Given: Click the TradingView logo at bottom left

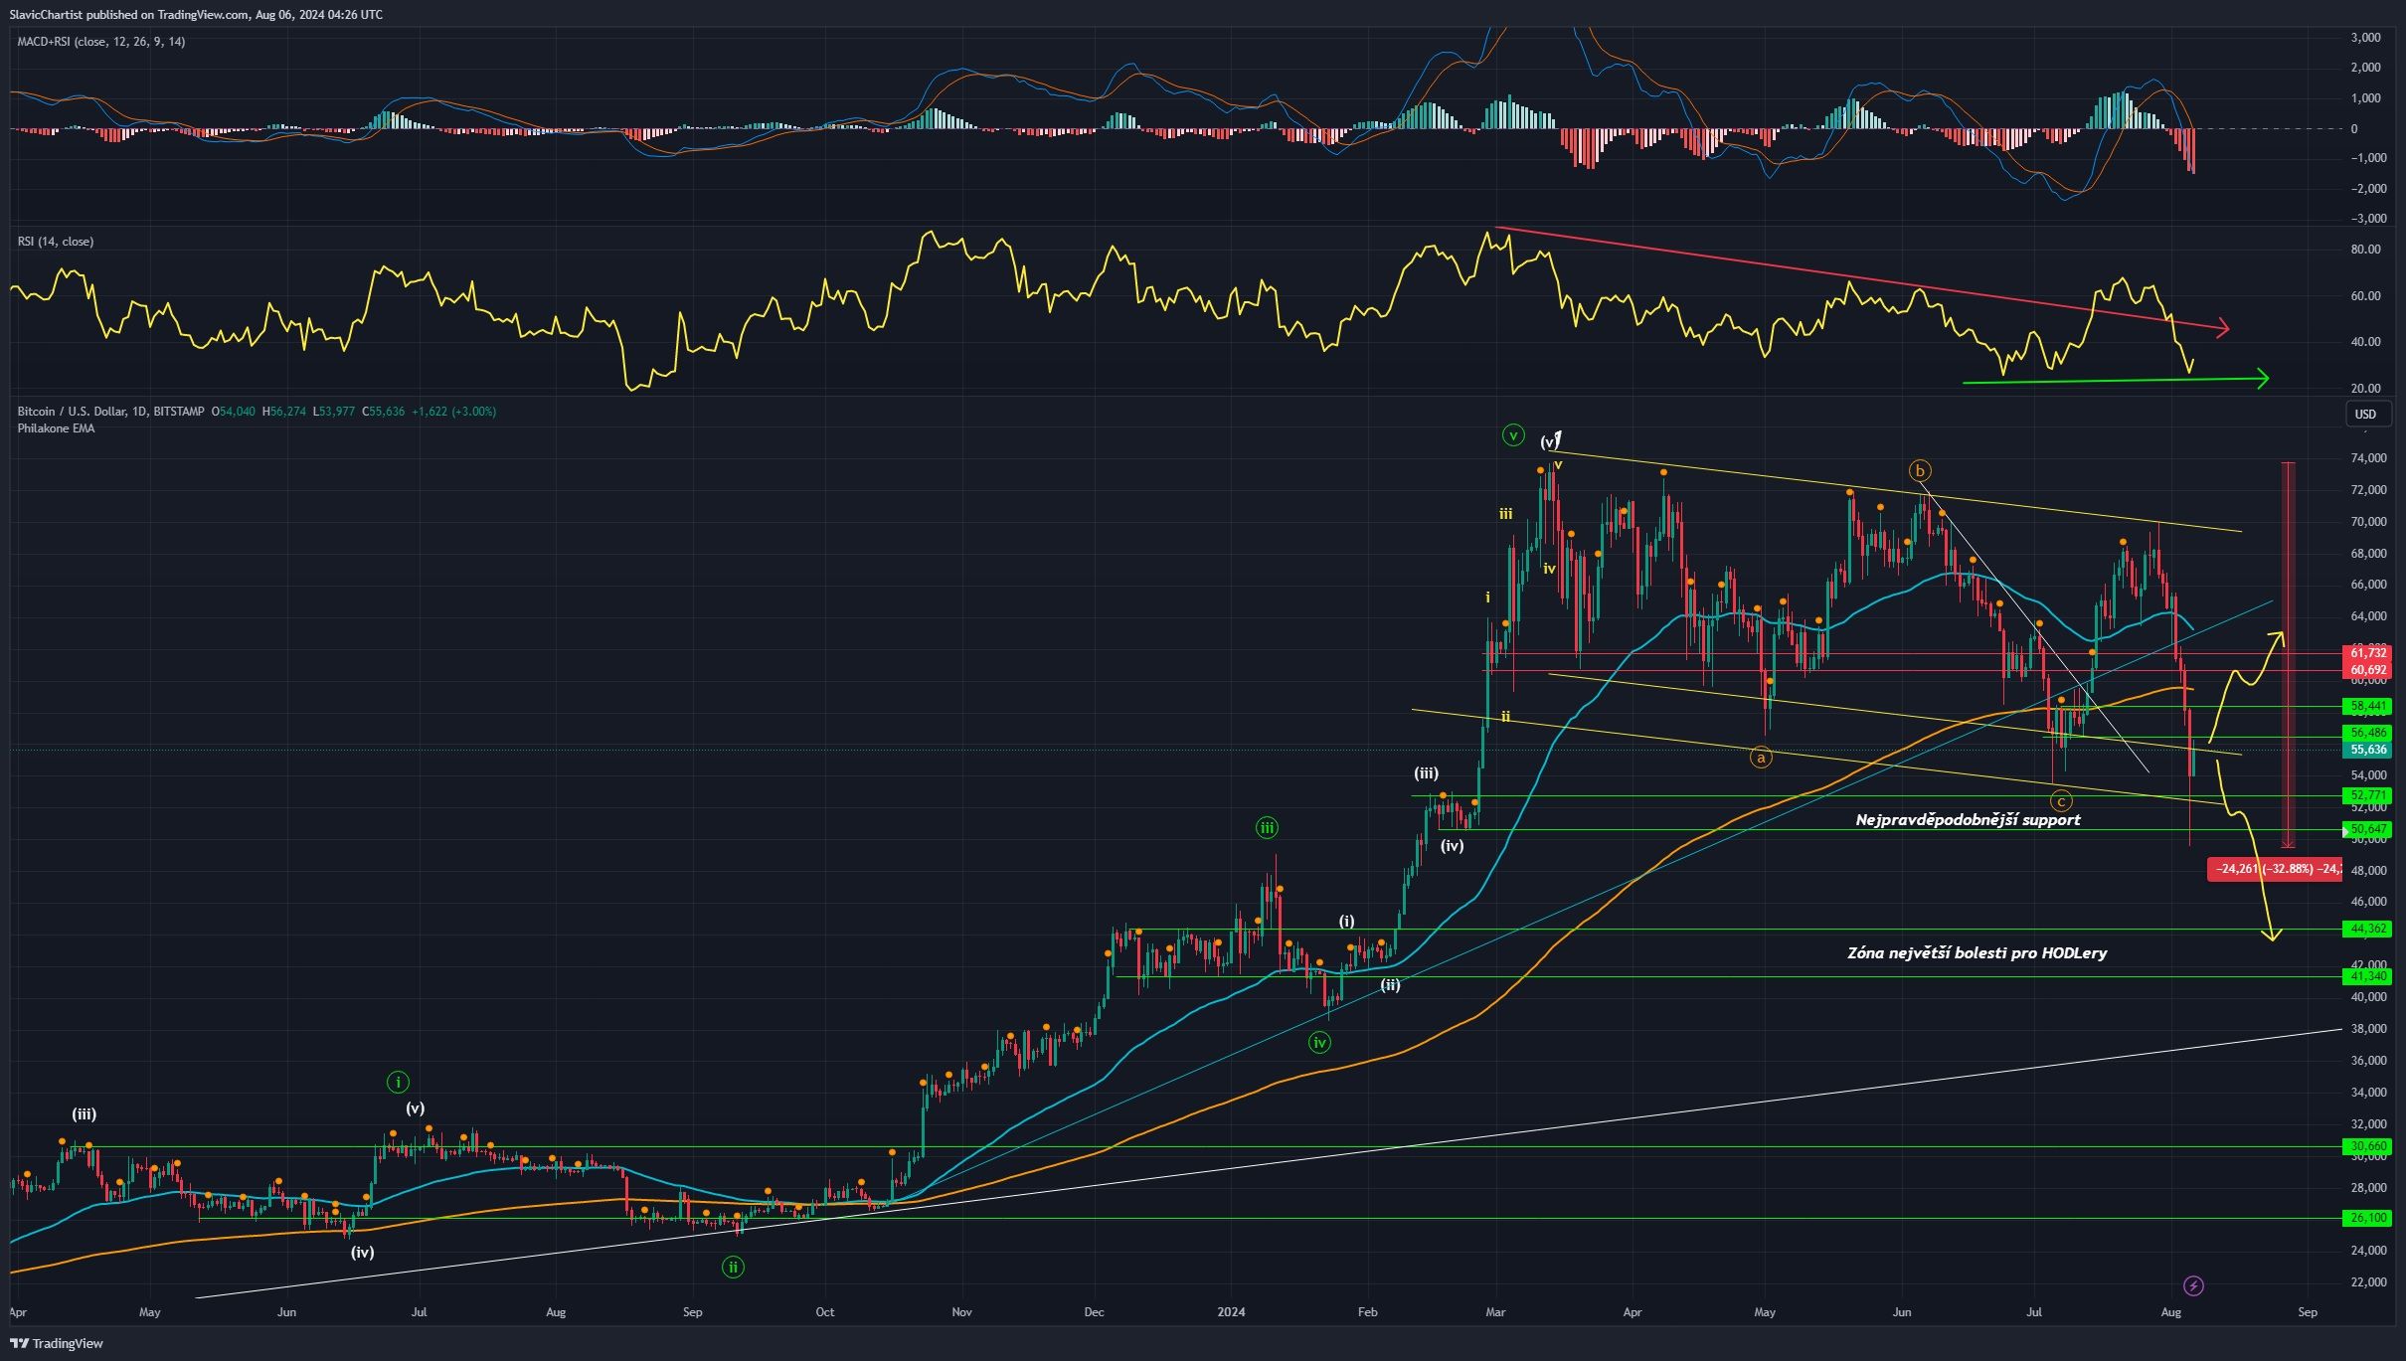Looking at the screenshot, I should pyautogui.click(x=57, y=1343).
